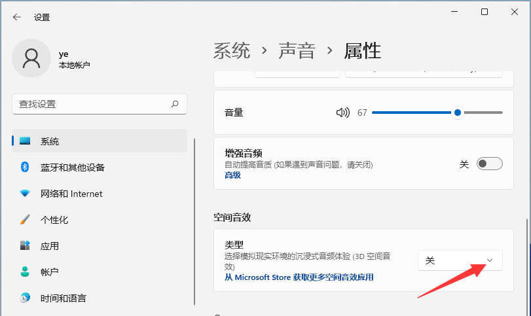531x316 pixels.
Task: Minimize the Settings window
Action: [454, 12]
